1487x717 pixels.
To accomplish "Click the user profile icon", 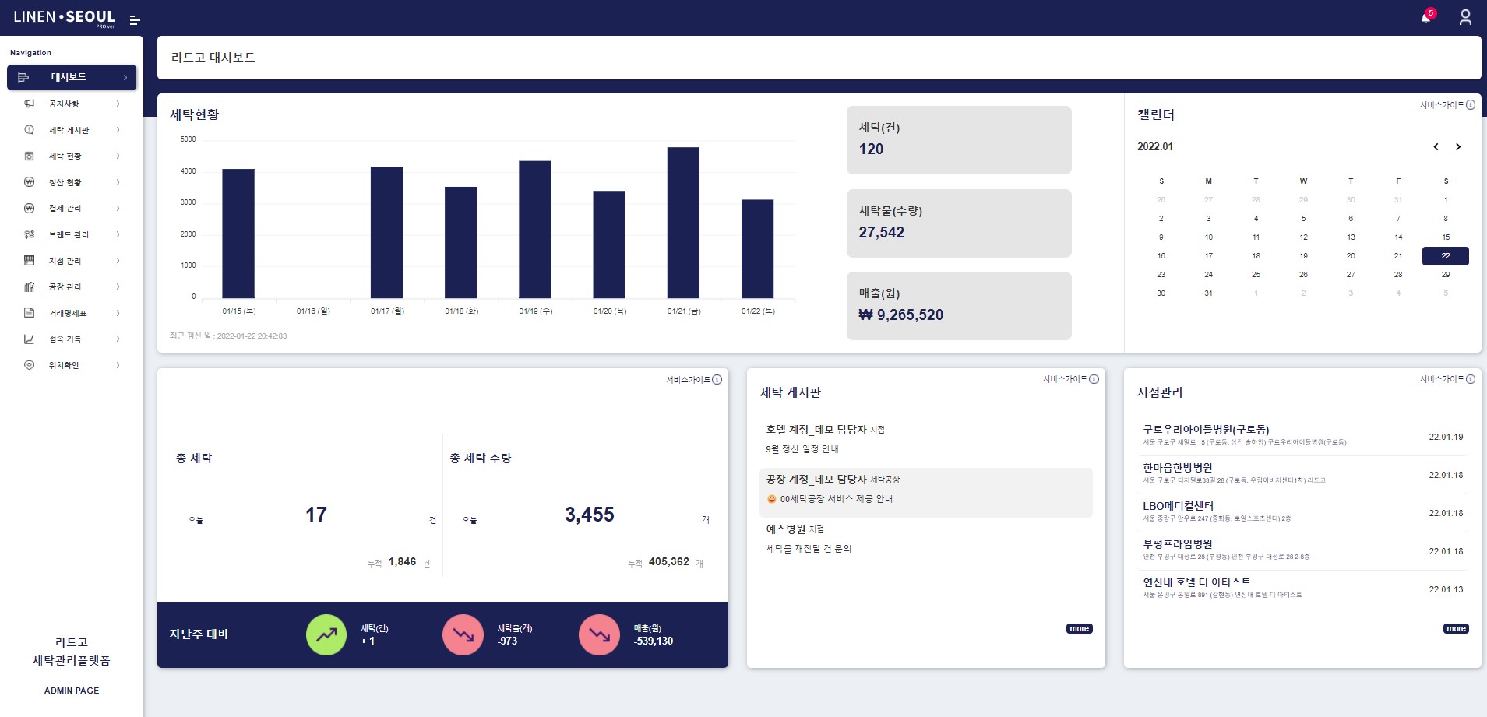I will click(1464, 17).
